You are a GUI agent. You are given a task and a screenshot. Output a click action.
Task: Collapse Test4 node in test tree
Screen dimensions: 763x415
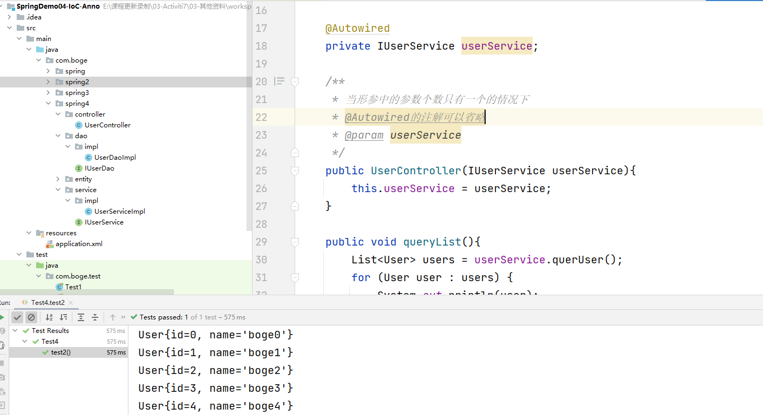[x=25, y=342]
